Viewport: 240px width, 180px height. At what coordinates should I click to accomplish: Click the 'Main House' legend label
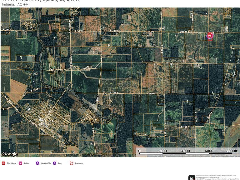pos(12,163)
